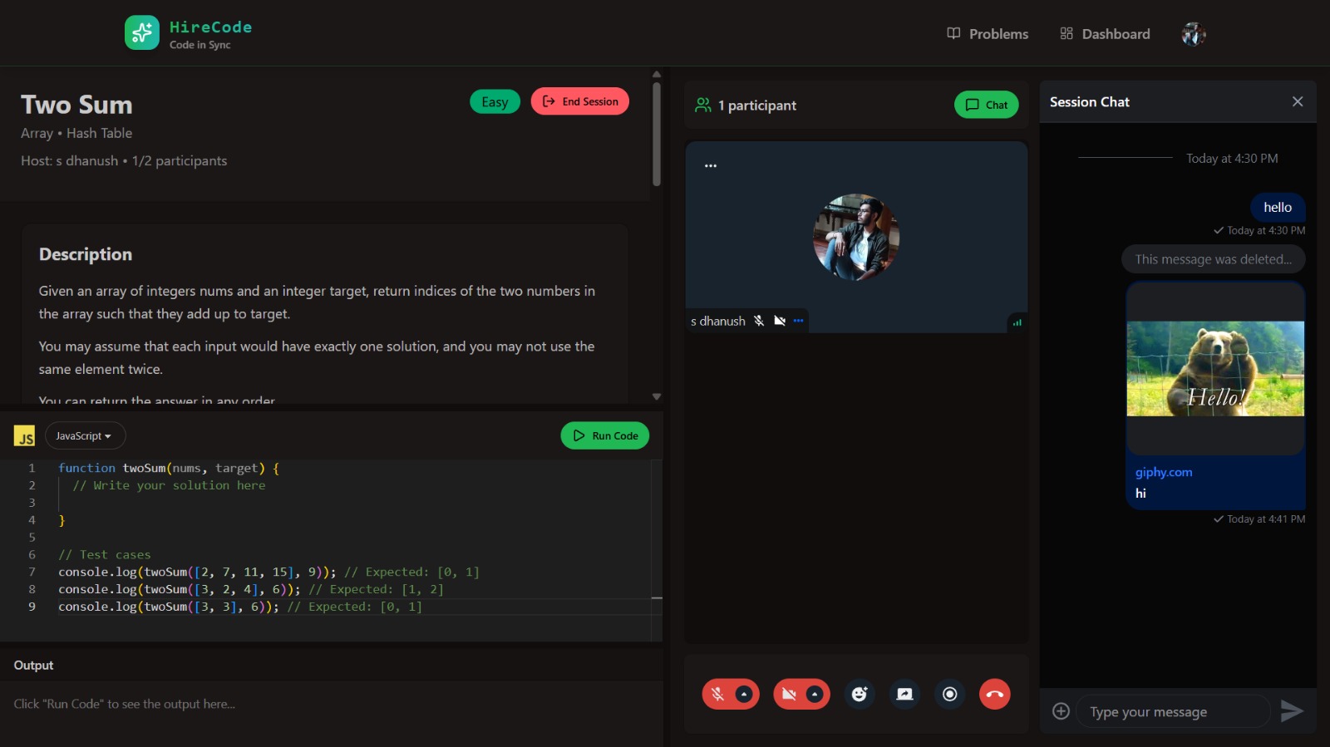Click the add attachment plus icon in chat
The height and width of the screenshot is (747, 1330).
pyautogui.click(x=1061, y=711)
